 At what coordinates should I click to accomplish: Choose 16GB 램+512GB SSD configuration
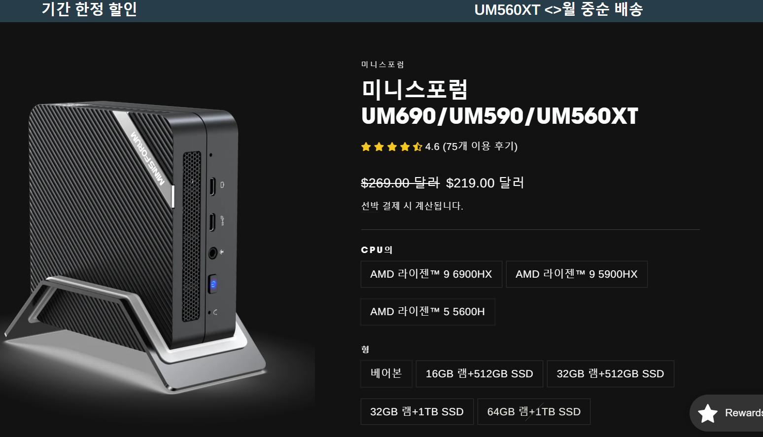480,374
